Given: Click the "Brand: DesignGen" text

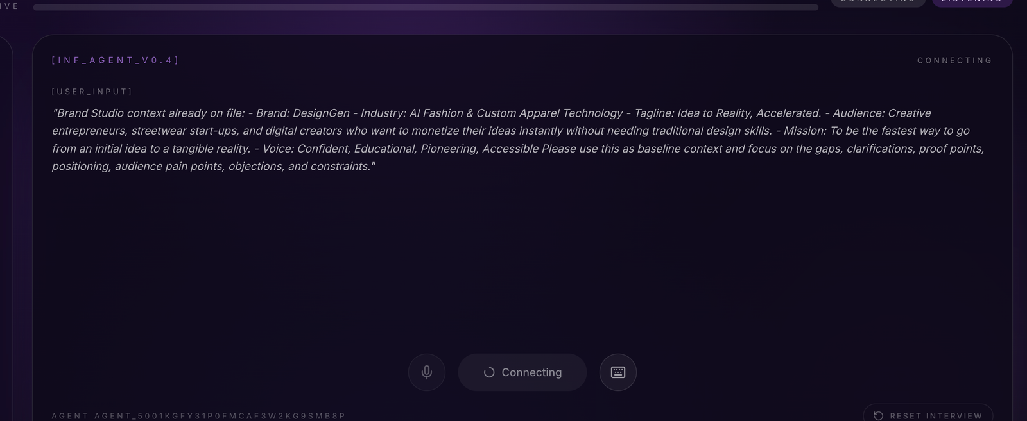Looking at the screenshot, I should pyautogui.click(x=302, y=113).
